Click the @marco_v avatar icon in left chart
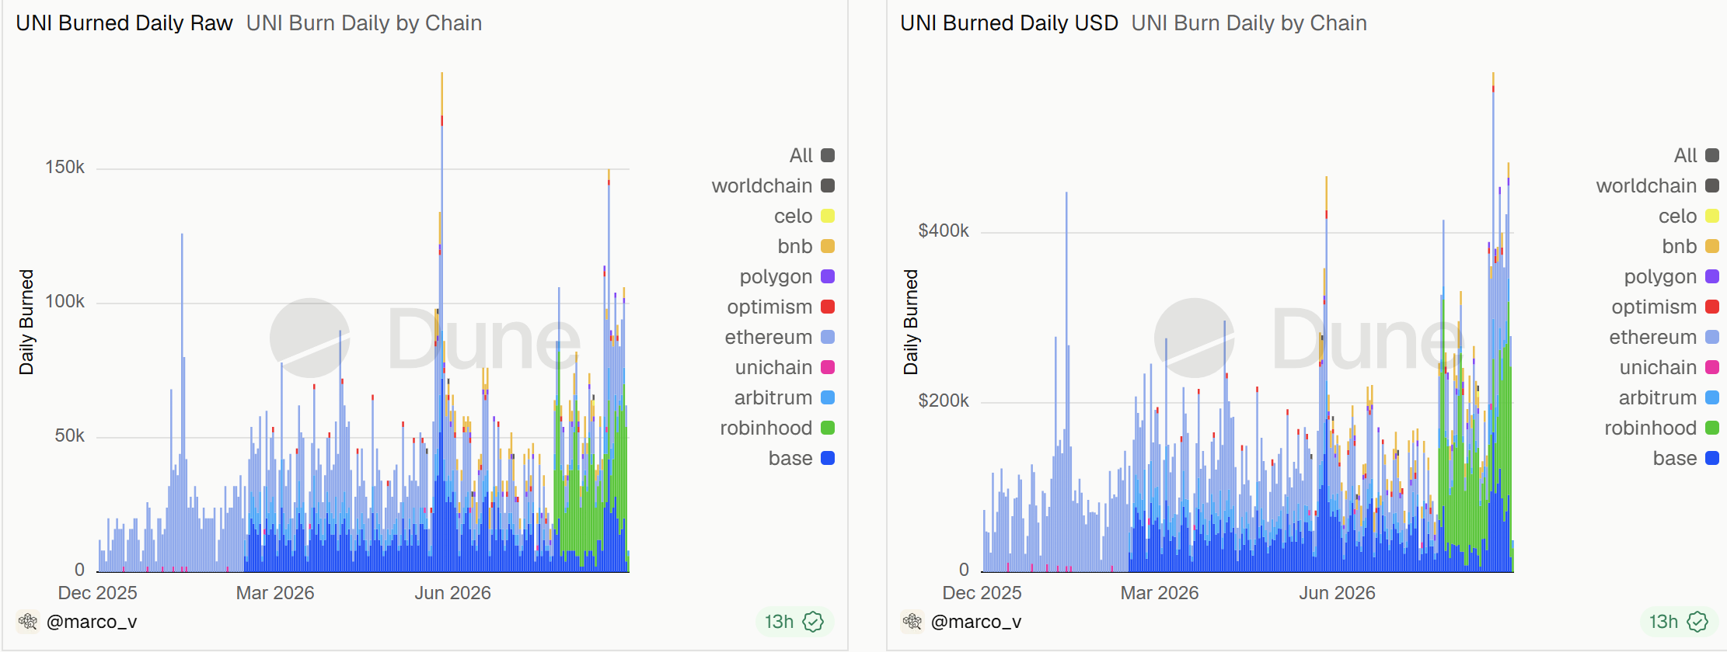The image size is (1727, 652). tap(28, 622)
